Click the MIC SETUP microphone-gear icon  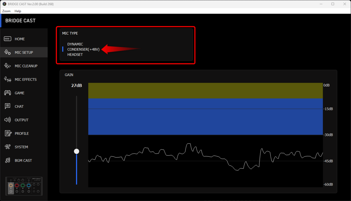(x=8, y=52)
